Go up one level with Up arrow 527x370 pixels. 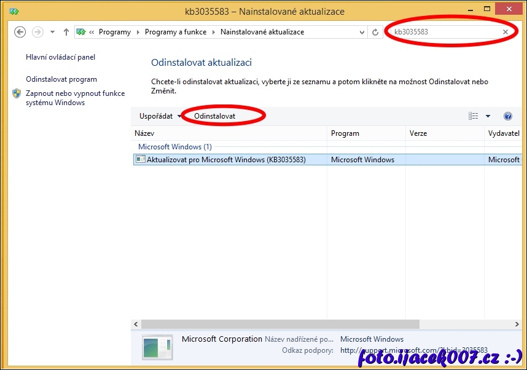tap(66, 32)
